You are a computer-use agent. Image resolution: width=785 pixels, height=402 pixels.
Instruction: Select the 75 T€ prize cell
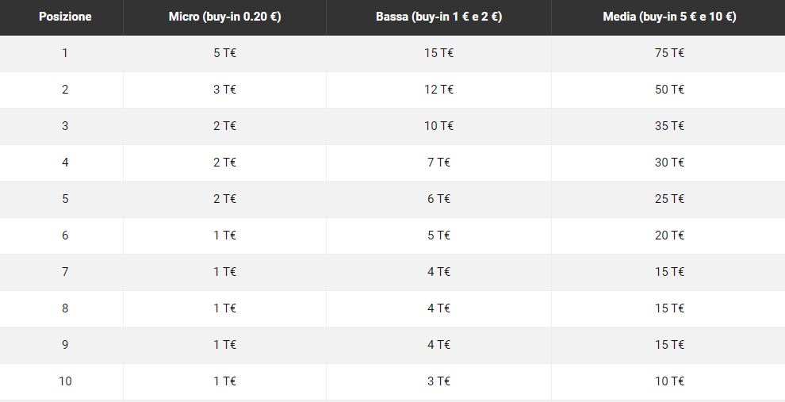pos(669,53)
